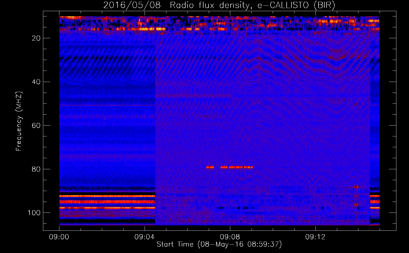Click the 'Start Time (08-May-16 08:59:37)' label

(x=219, y=244)
